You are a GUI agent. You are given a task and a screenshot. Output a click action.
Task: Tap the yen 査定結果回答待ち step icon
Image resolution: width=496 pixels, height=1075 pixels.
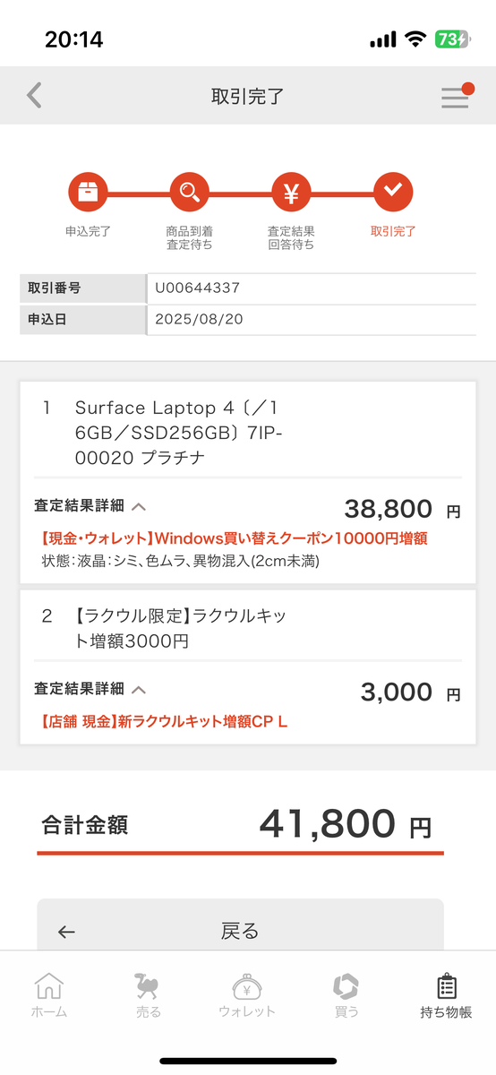(291, 191)
